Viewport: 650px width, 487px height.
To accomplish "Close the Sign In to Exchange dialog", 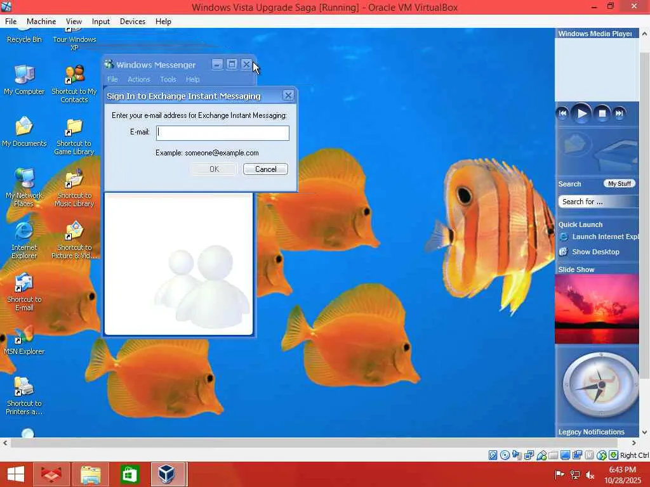I will [x=288, y=96].
